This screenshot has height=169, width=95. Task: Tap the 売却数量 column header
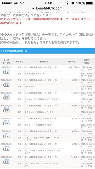click(72, 62)
